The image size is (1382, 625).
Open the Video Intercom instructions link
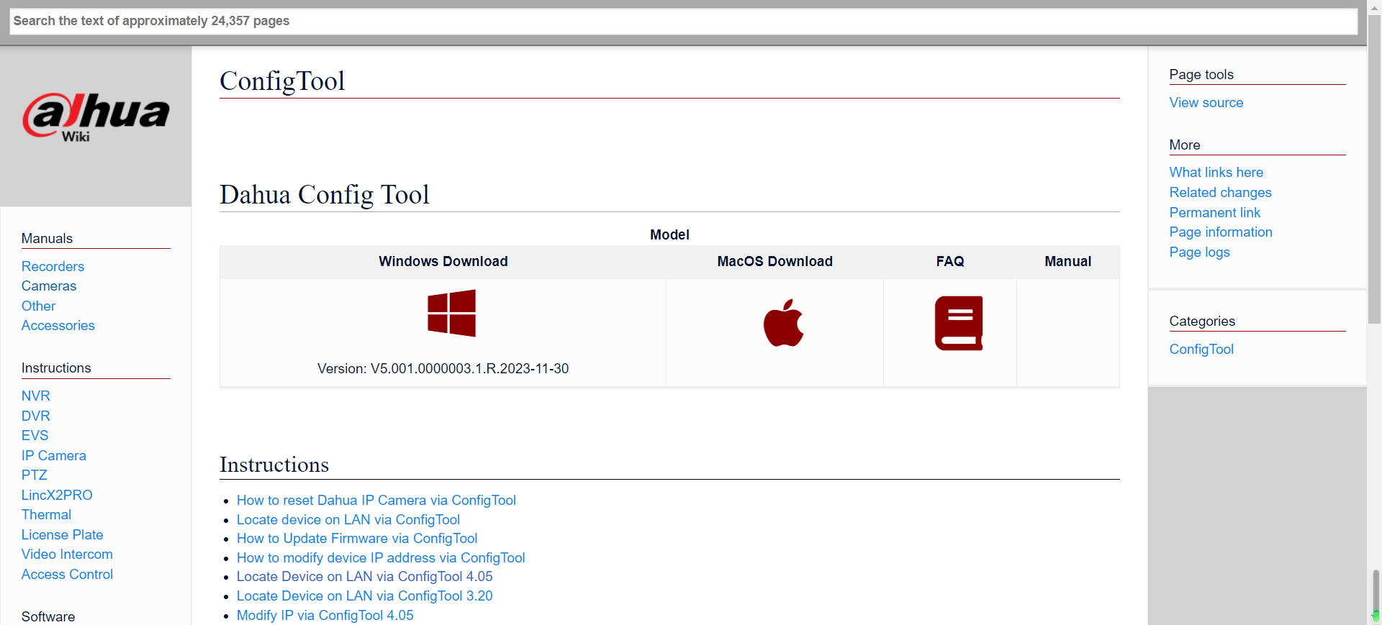(x=67, y=554)
